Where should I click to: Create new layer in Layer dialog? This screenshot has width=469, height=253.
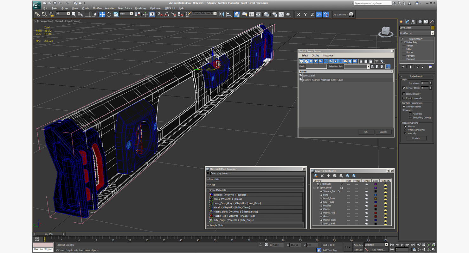point(316,176)
